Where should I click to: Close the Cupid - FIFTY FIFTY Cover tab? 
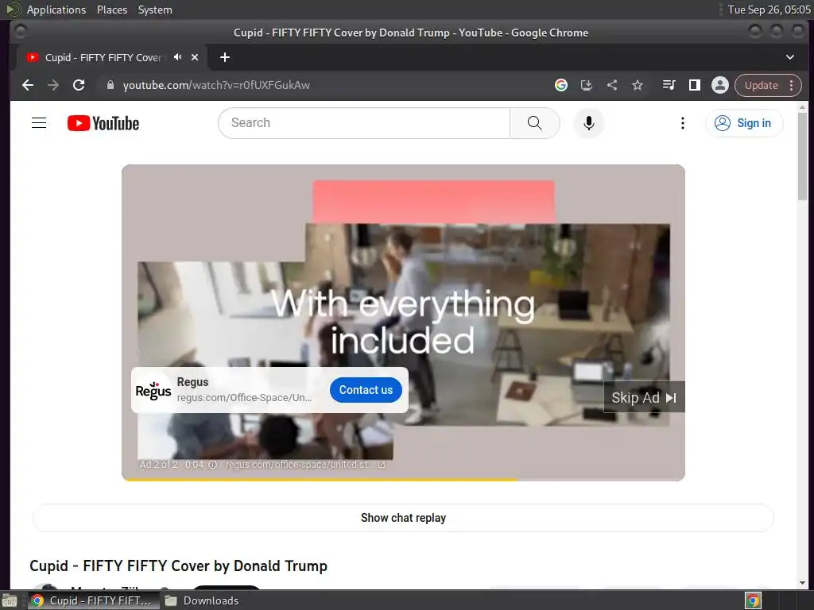click(x=195, y=57)
